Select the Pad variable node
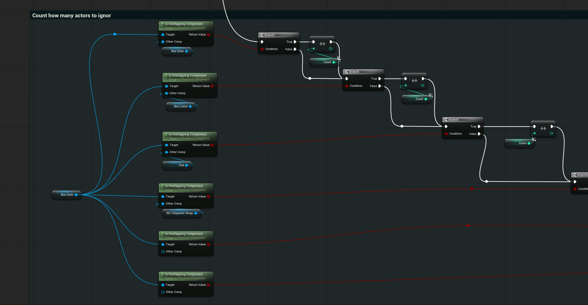 click(177, 165)
